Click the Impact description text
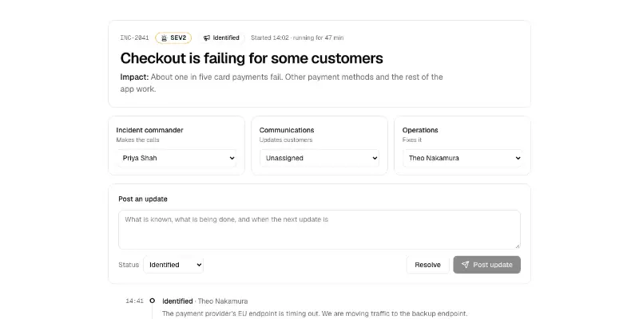This screenshot has height=319, width=639. point(282,83)
